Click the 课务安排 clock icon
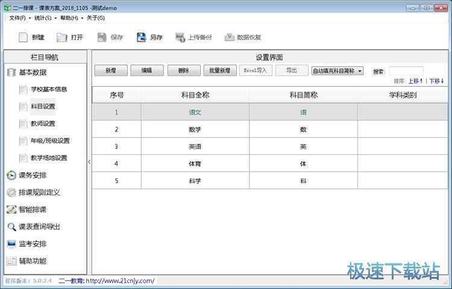This screenshot has height=289, width=452. 11,175
